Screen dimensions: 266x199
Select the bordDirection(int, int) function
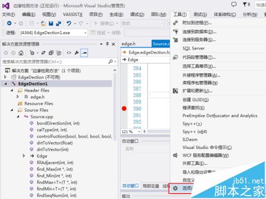coord(58,123)
